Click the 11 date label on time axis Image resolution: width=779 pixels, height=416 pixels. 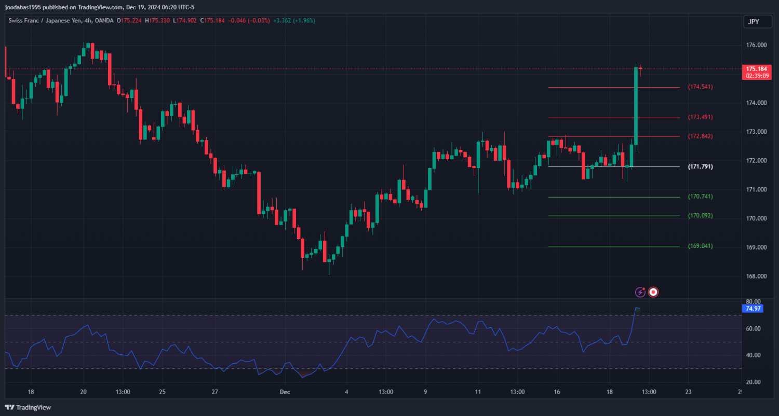[x=478, y=392]
